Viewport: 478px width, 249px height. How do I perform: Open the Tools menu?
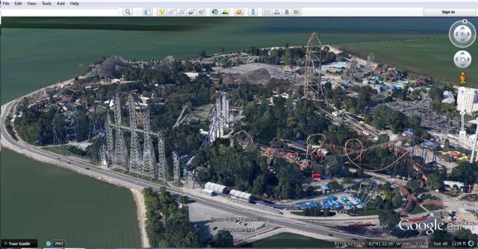tap(46, 3)
